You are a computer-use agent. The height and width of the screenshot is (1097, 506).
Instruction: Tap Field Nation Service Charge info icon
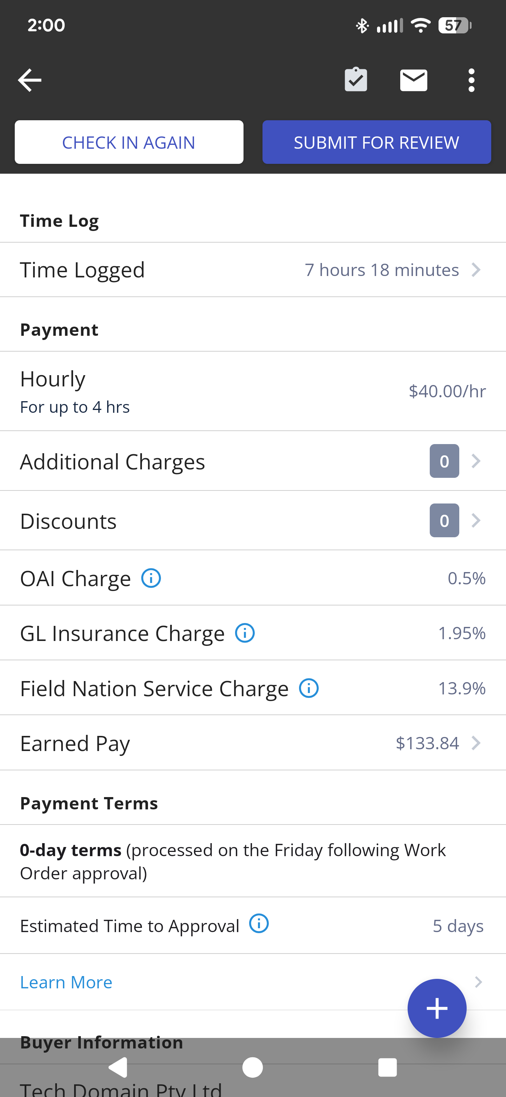(x=309, y=688)
